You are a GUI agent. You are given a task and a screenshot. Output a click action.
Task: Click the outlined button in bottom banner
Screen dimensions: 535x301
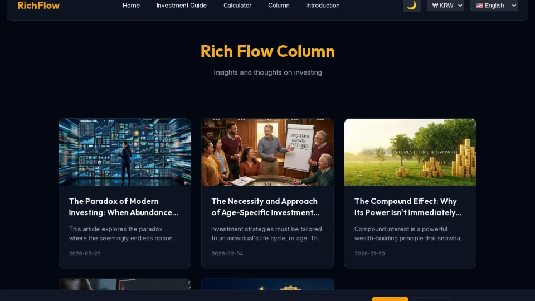[x=431, y=299]
